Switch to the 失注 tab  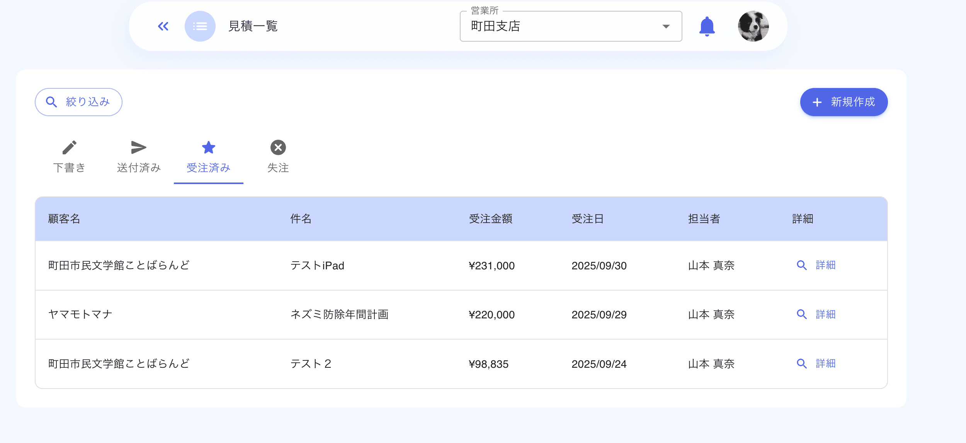(278, 167)
